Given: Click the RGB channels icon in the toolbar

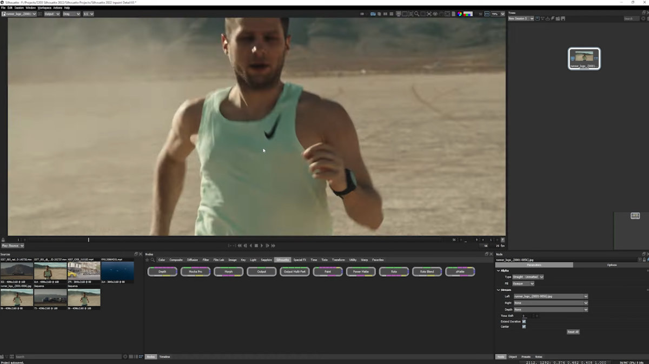Looking at the screenshot, I should pyautogui.click(x=467, y=14).
